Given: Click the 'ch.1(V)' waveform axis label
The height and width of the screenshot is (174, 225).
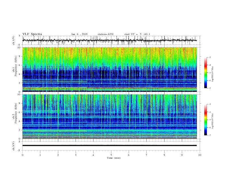Looking at the screenshot, I should 14,40.
